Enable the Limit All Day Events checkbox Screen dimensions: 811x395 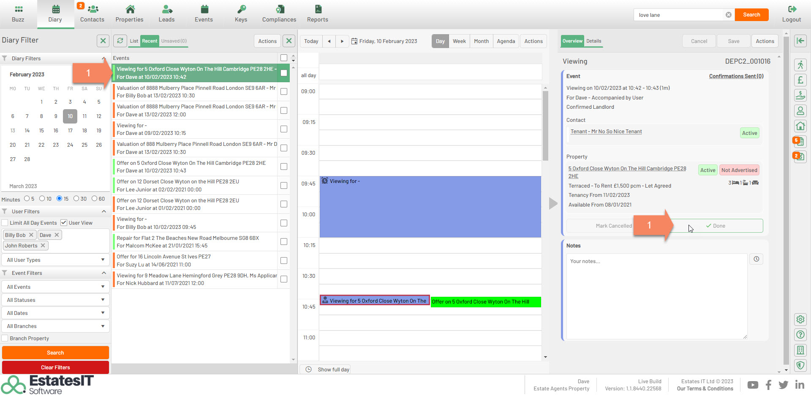tap(5, 223)
